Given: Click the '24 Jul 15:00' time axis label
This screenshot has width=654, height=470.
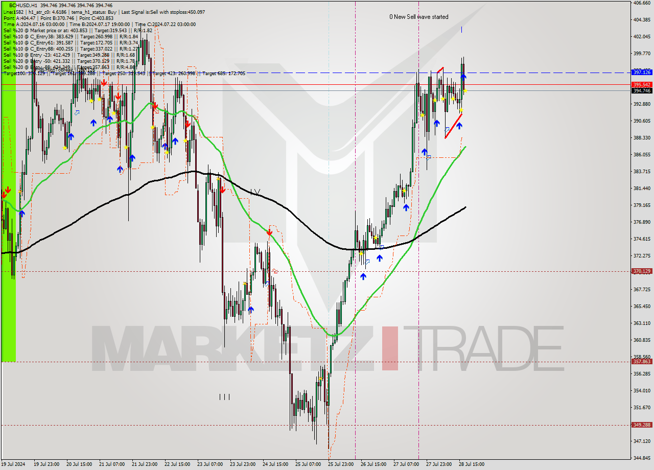Looking at the screenshot, I should (x=275, y=464).
